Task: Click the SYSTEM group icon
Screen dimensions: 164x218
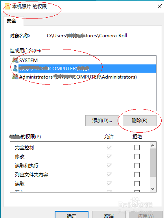Action: [x=15, y=60]
